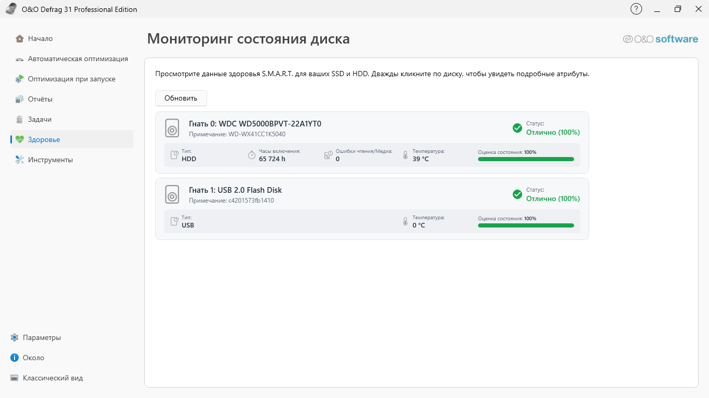Open the Начало home icon
The height and width of the screenshot is (398, 709).
[x=20, y=38]
